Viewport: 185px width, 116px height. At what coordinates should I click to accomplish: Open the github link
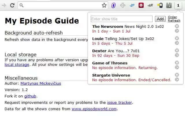[x=30, y=96]
